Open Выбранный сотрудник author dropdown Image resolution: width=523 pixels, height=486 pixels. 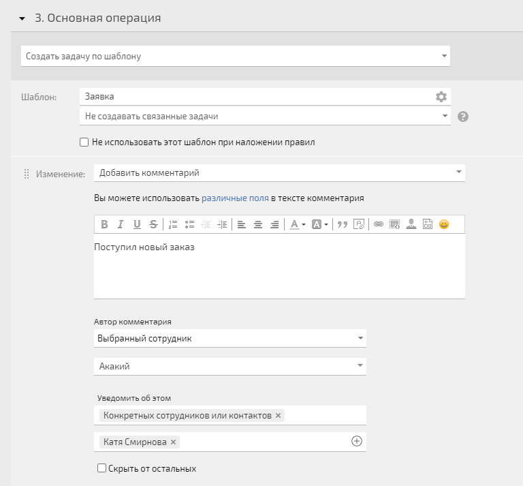point(230,339)
